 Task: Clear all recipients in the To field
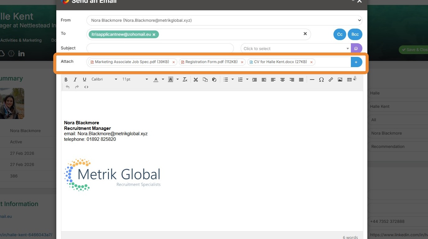(x=305, y=34)
